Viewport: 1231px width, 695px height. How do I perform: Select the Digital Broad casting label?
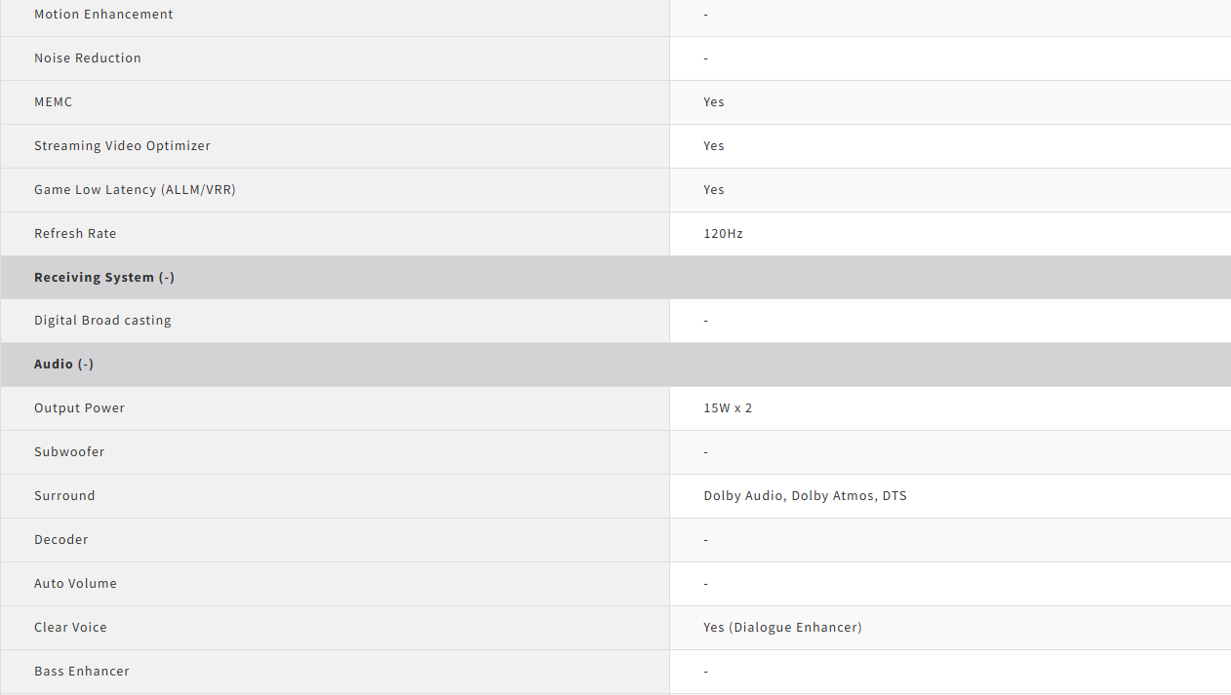tap(102, 321)
